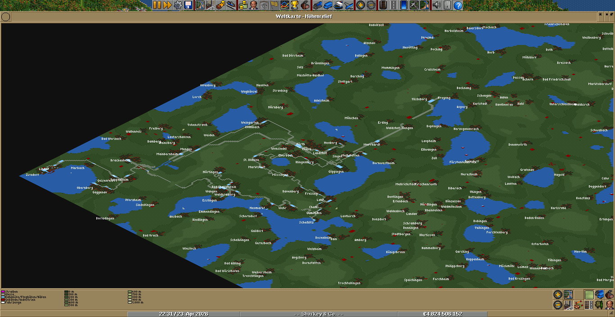
Task: Click the magenta Straßen legend swatch
Action: point(2,291)
